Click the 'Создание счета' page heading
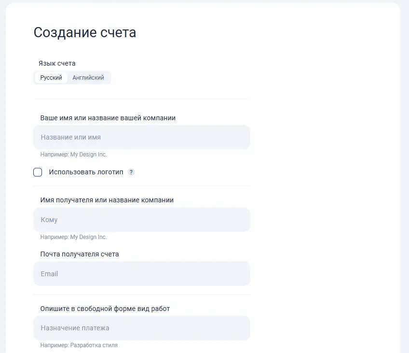The image size is (409, 353). [x=85, y=32]
